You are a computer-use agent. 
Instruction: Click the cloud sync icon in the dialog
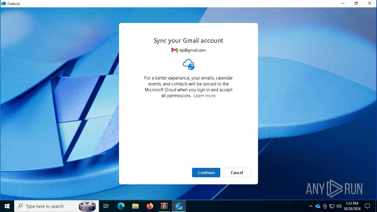188,64
